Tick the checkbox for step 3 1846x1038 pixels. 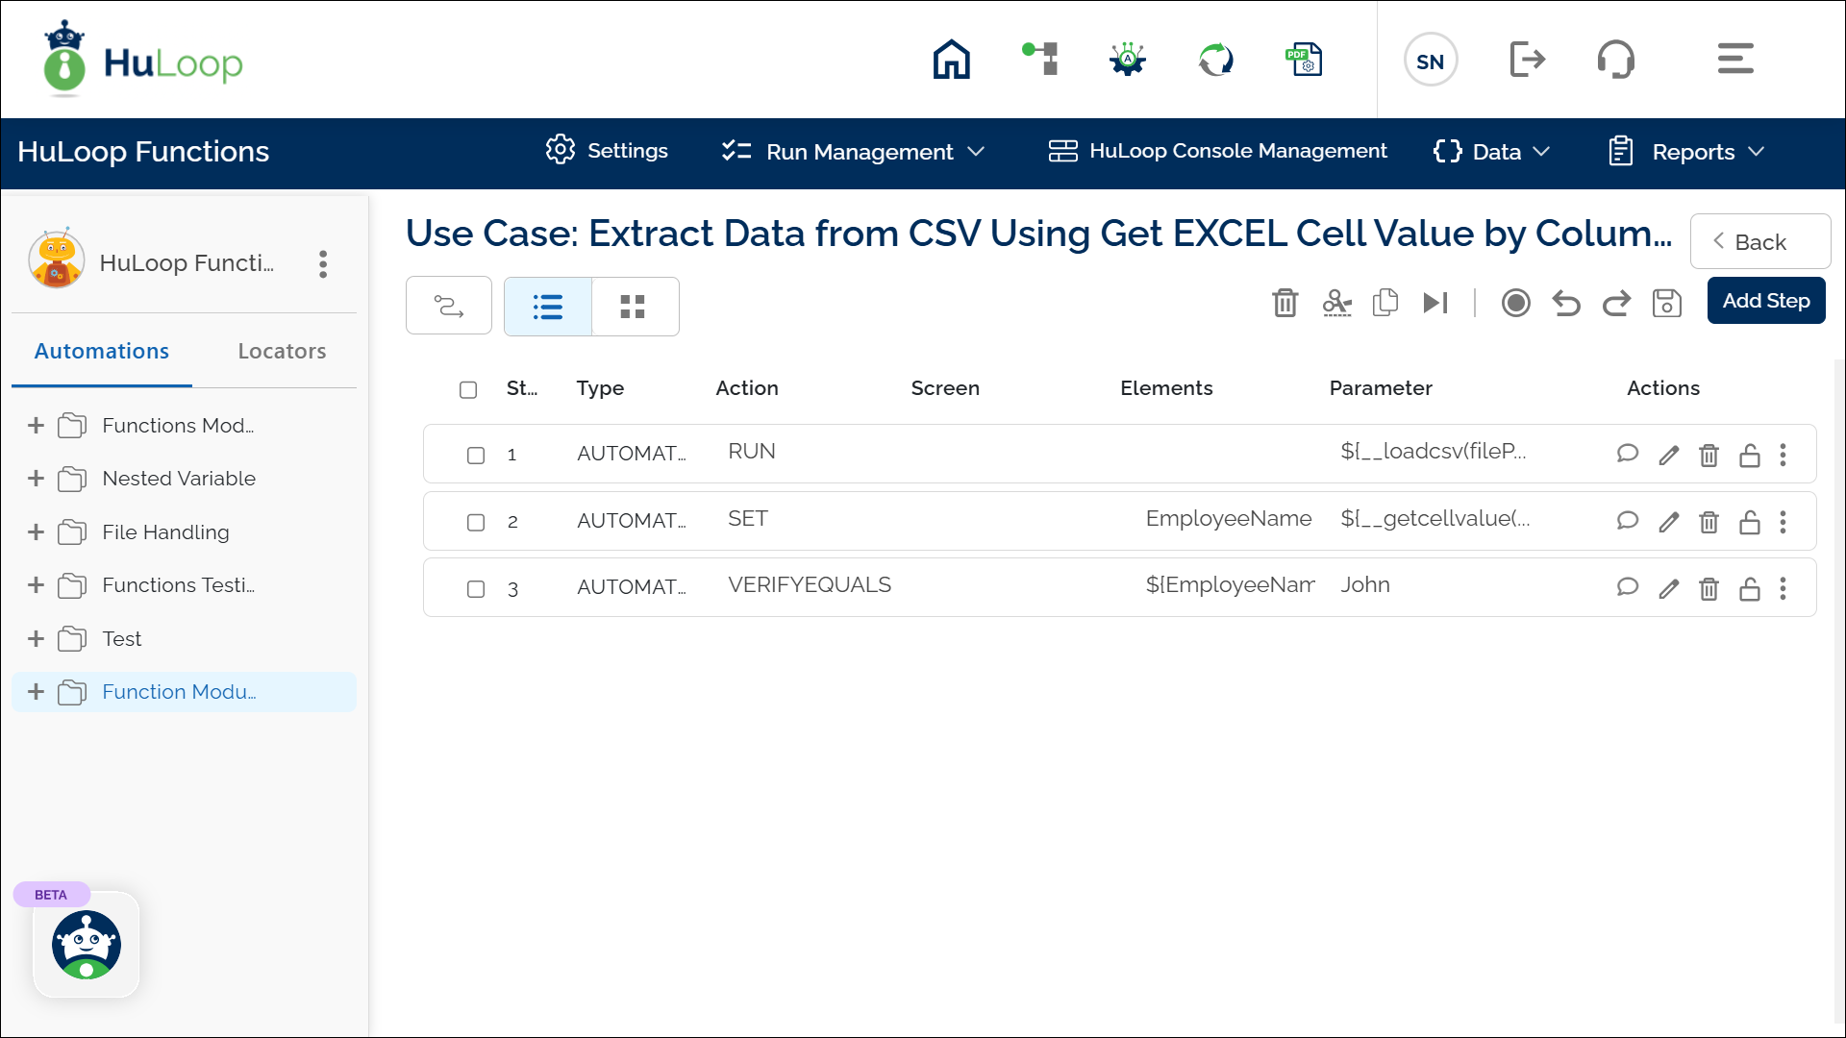point(476,588)
